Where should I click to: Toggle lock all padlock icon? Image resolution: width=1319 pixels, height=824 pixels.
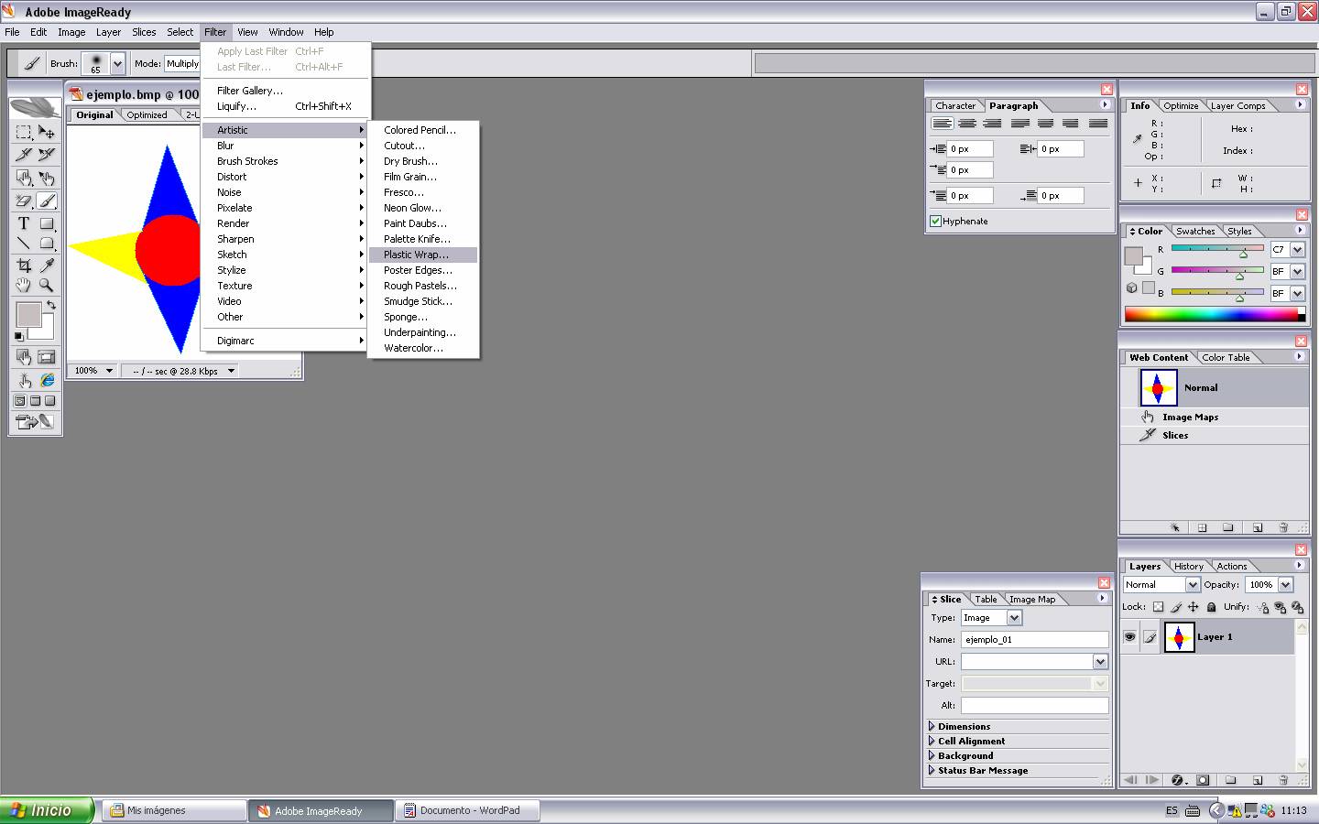(1211, 607)
